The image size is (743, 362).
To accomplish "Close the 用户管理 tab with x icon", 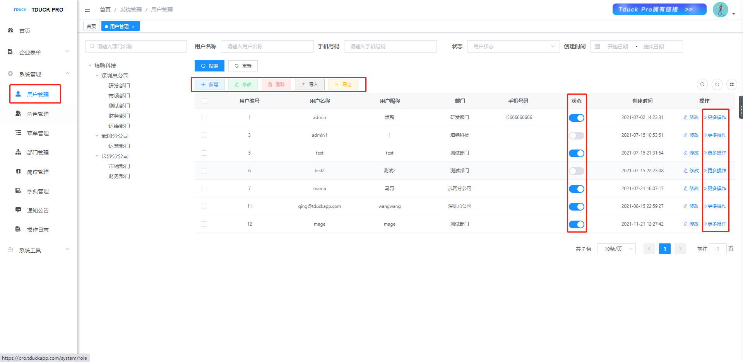I will point(133,27).
